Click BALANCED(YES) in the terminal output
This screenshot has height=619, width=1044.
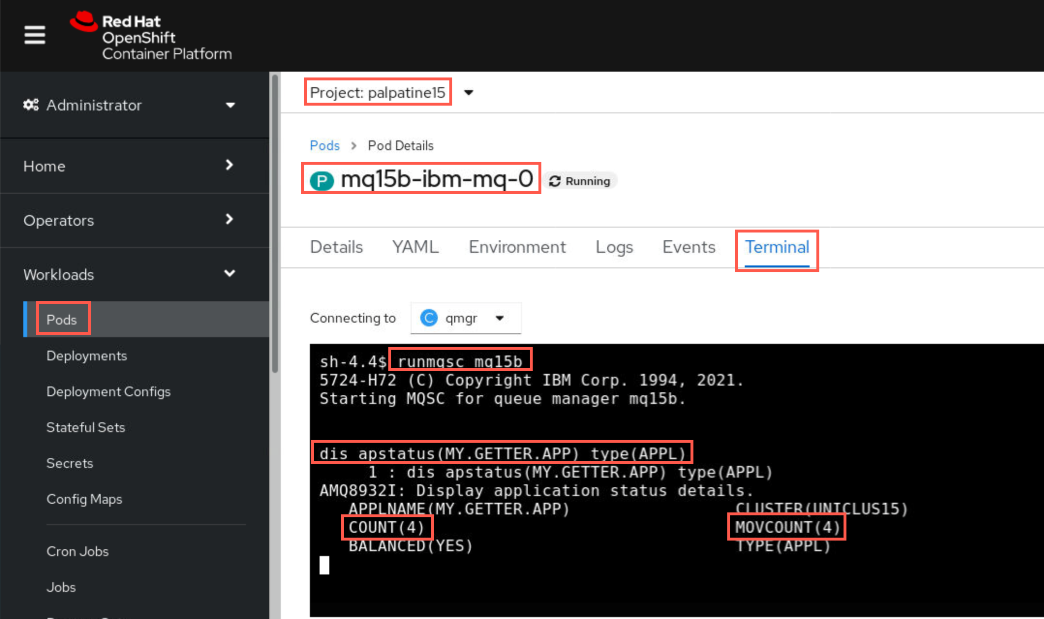point(411,546)
